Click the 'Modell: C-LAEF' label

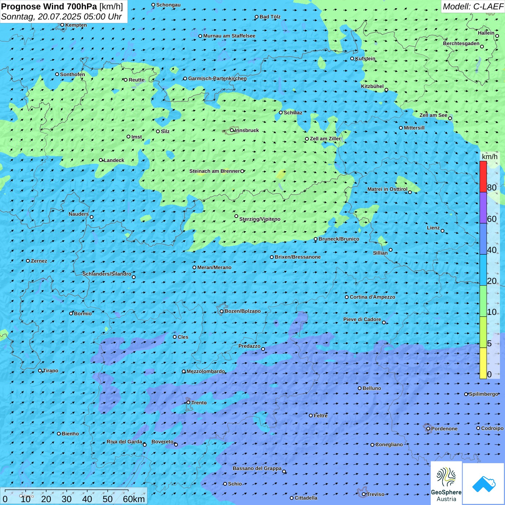tap(473, 6)
